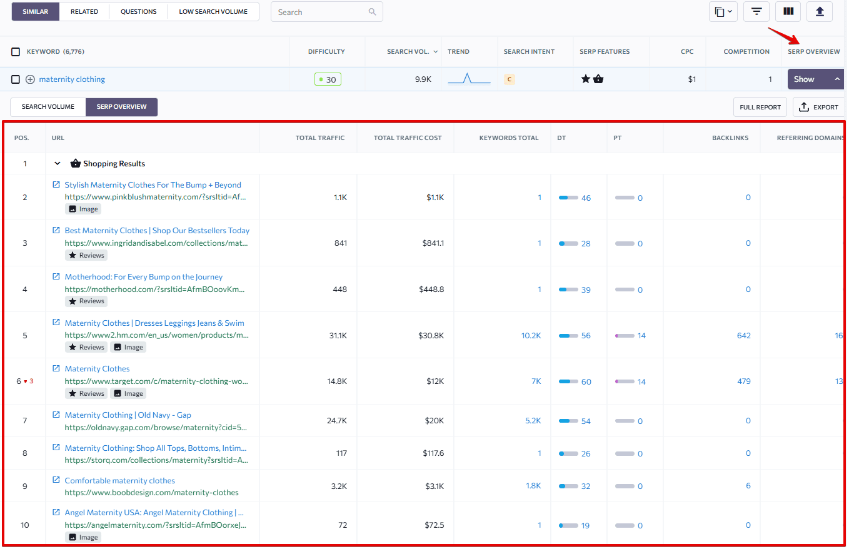Image resolution: width=849 pixels, height=549 pixels.
Task: Collapse the Shopping Results entry
Action: coord(57,163)
